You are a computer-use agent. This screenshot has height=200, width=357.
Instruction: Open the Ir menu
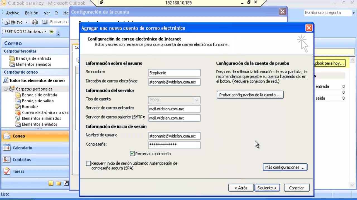pos(57,13)
